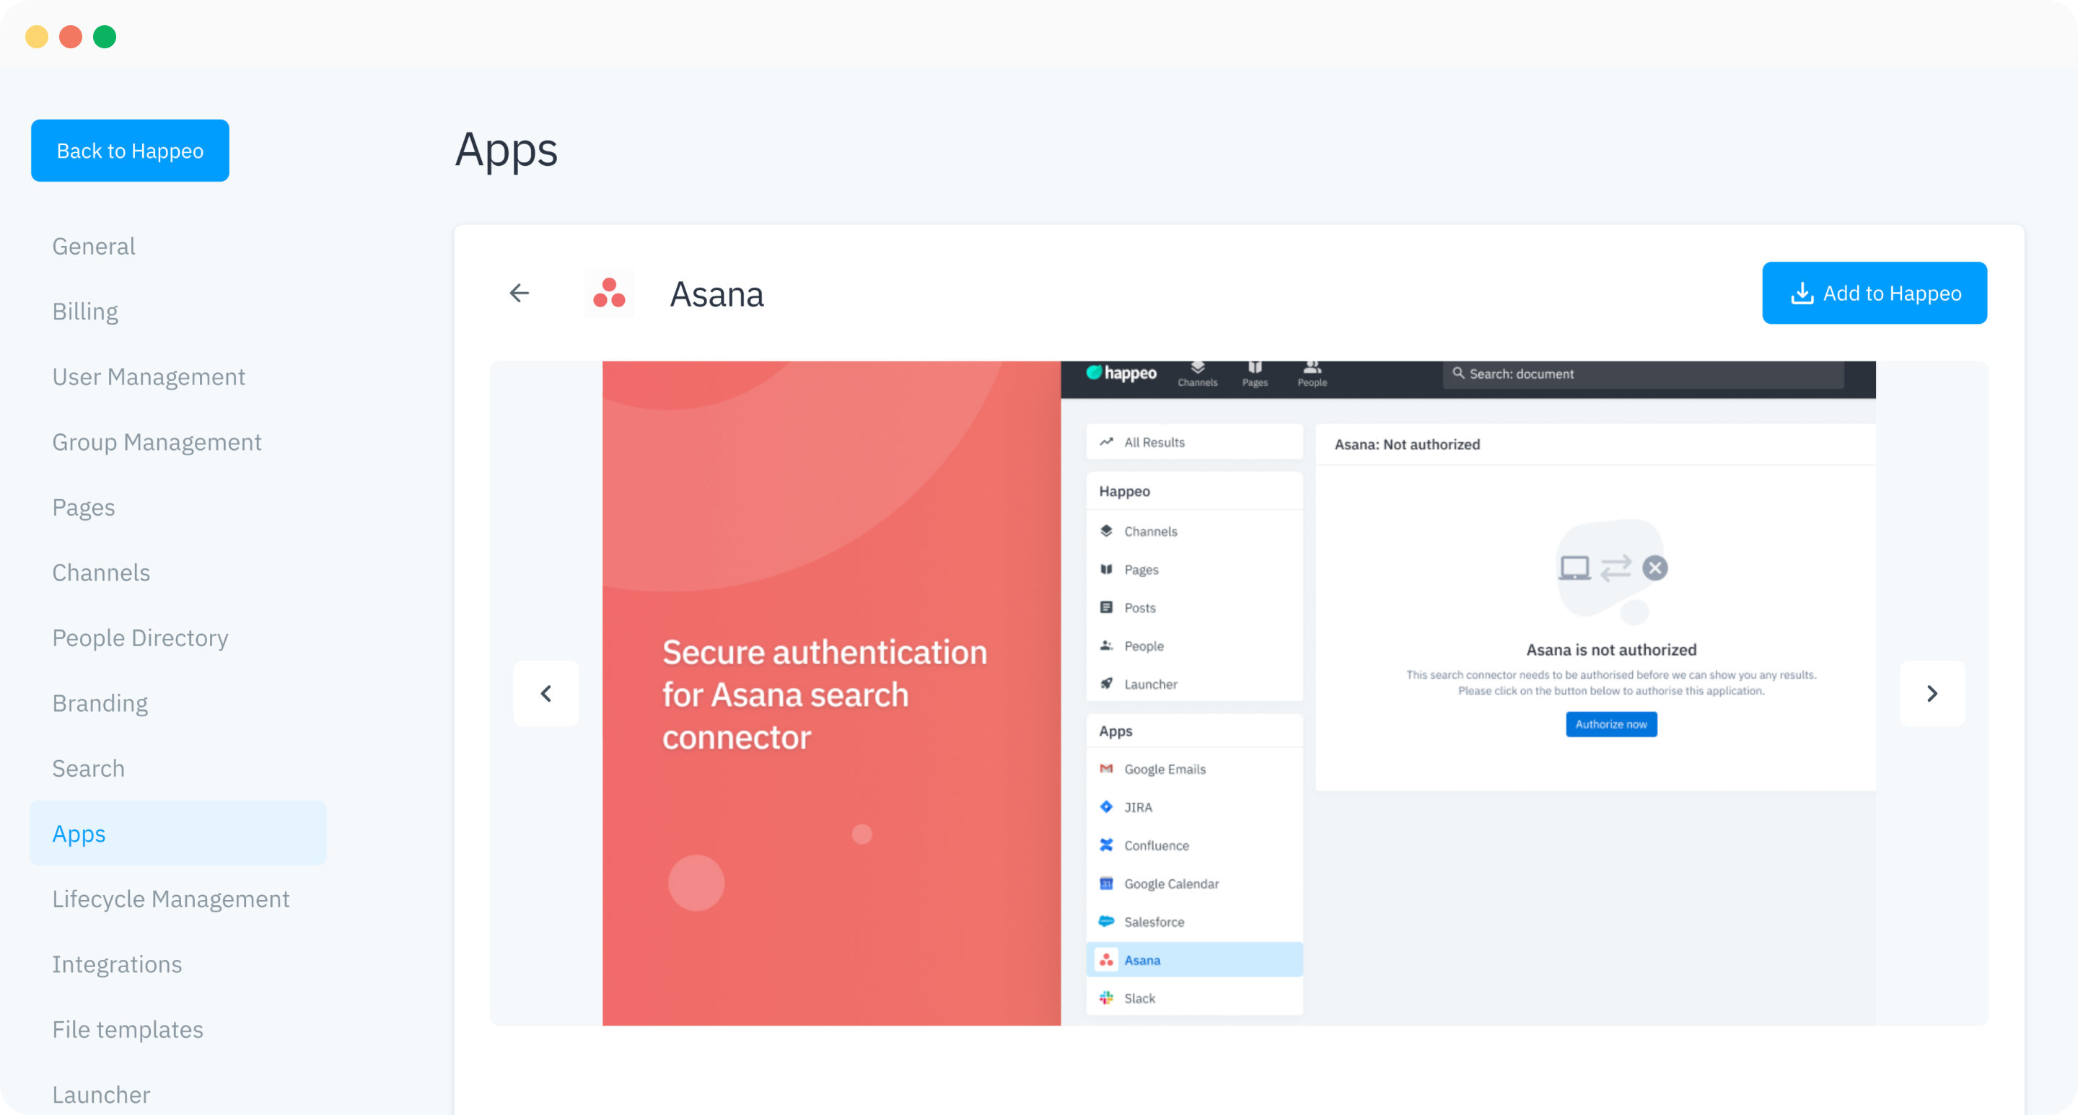
Task: Click the 'Asana: Not authorized' heading
Action: click(1407, 444)
